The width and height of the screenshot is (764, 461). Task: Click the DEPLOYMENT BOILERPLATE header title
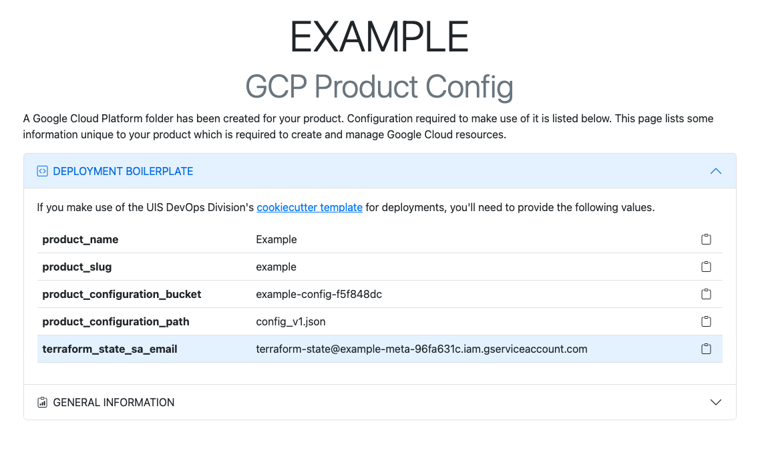(x=123, y=171)
